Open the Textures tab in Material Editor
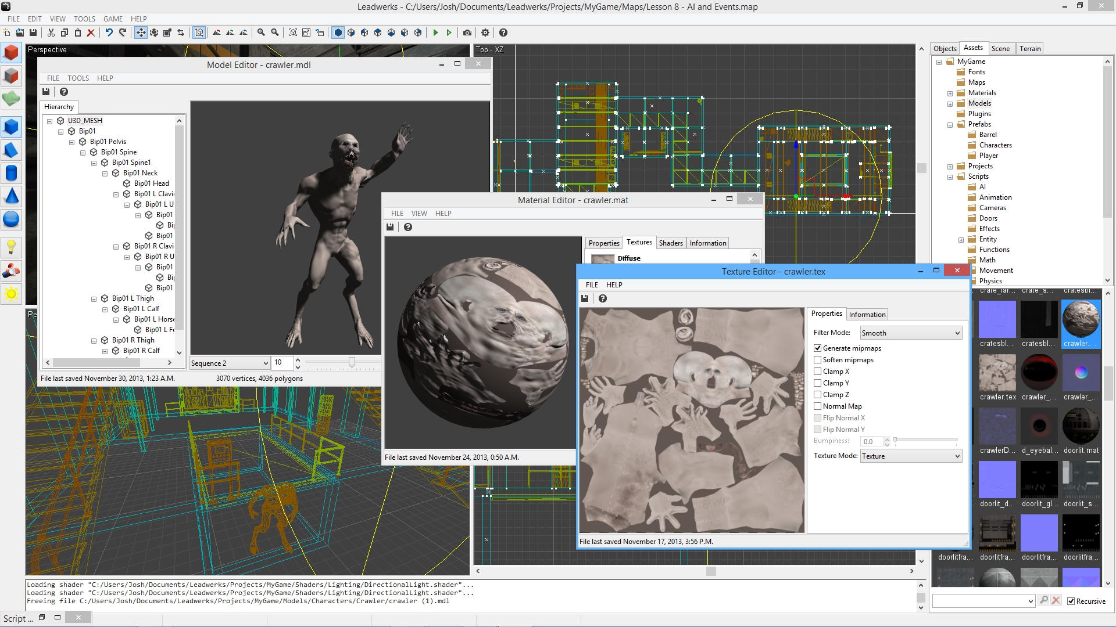 [x=638, y=243]
